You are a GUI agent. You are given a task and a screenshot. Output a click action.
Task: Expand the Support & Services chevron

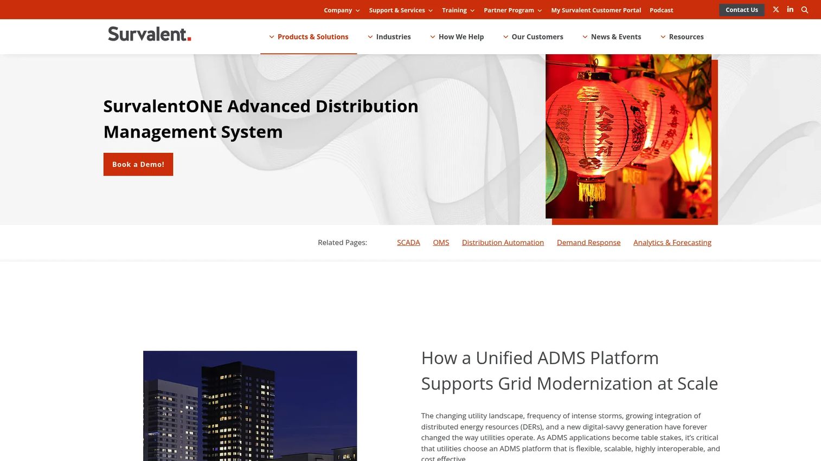point(431,11)
